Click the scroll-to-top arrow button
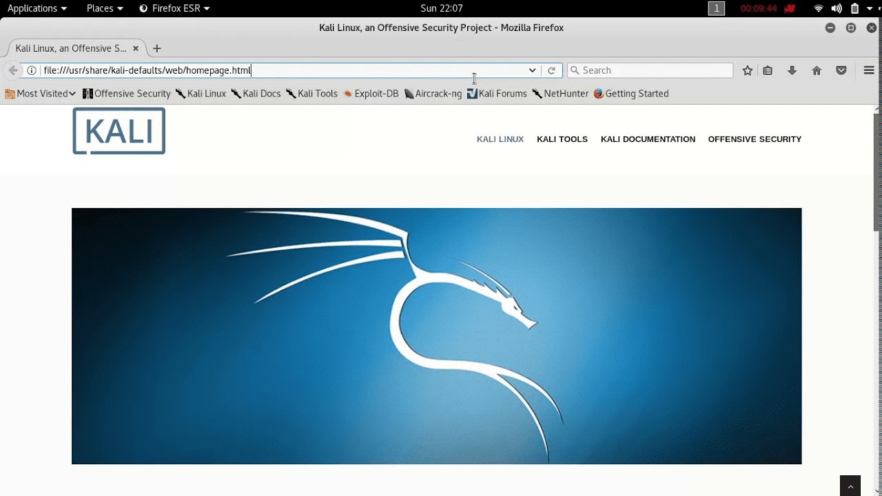This screenshot has width=882, height=496. [850, 486]
